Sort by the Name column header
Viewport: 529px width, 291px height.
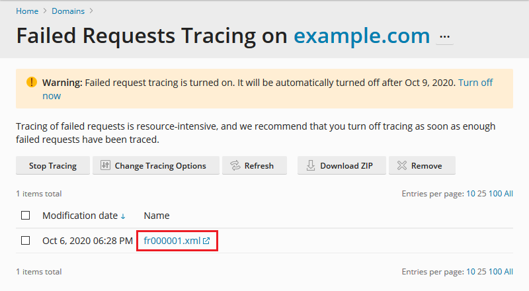pyautogui.click(x=157, y=216)
